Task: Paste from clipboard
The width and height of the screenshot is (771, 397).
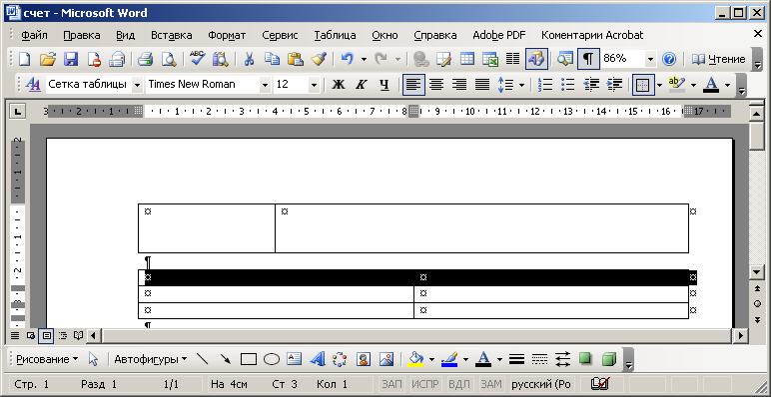Action: click(295, 59)
